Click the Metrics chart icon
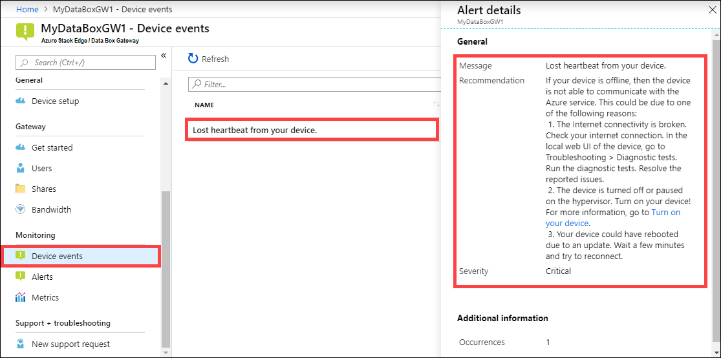Image resolution: width=721 pixels, height=358 pixels. click(20, 297)
